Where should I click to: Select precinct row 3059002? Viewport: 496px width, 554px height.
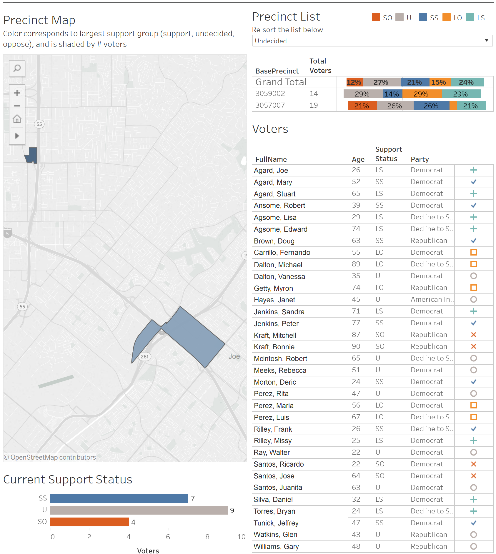tap(270, 93)
